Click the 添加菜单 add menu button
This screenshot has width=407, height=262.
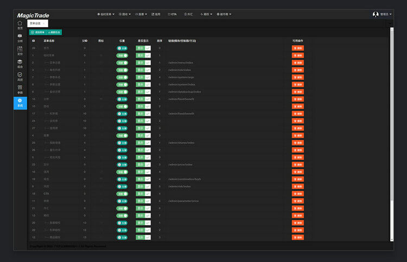click(x=37, y=32)
